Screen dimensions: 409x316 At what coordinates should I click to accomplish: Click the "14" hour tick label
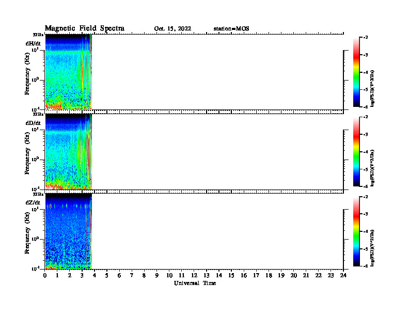219,275
